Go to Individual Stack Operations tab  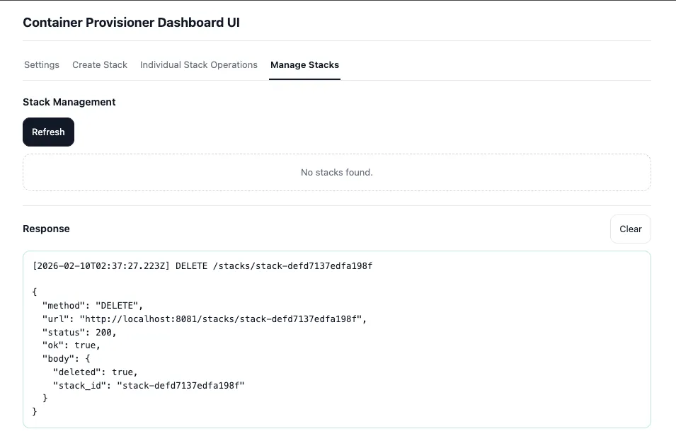coord(199,64)
